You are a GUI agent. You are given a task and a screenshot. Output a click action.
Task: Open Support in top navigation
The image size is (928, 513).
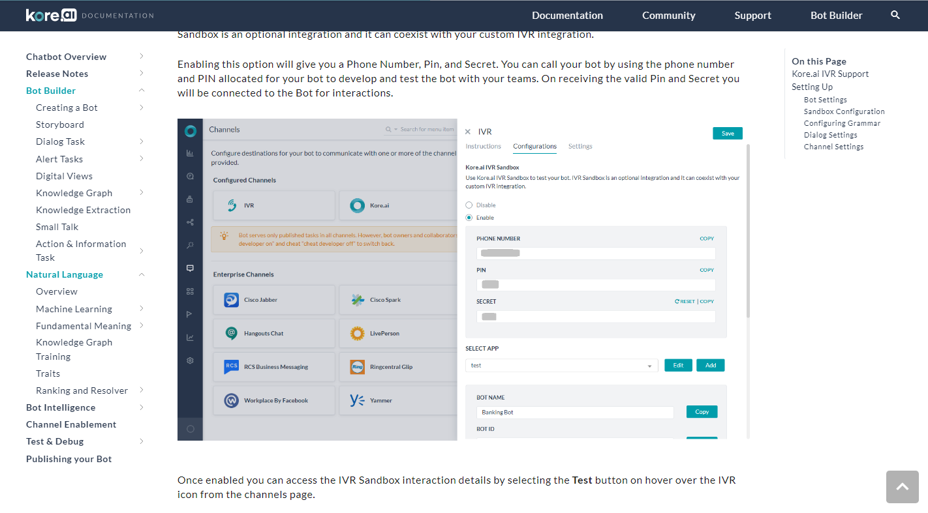coord(752,15)
